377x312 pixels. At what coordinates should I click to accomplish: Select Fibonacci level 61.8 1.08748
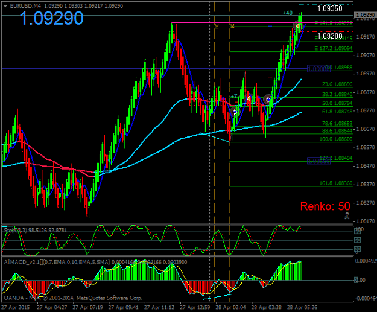coord(337,112)
